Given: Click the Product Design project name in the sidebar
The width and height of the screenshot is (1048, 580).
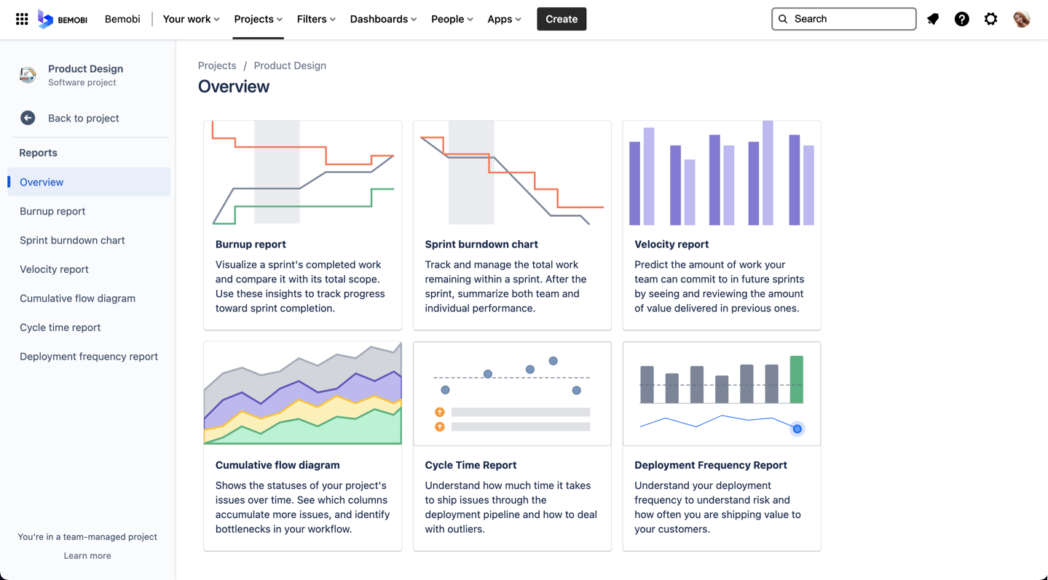Looking at the screenshot, I should (86, 69).
